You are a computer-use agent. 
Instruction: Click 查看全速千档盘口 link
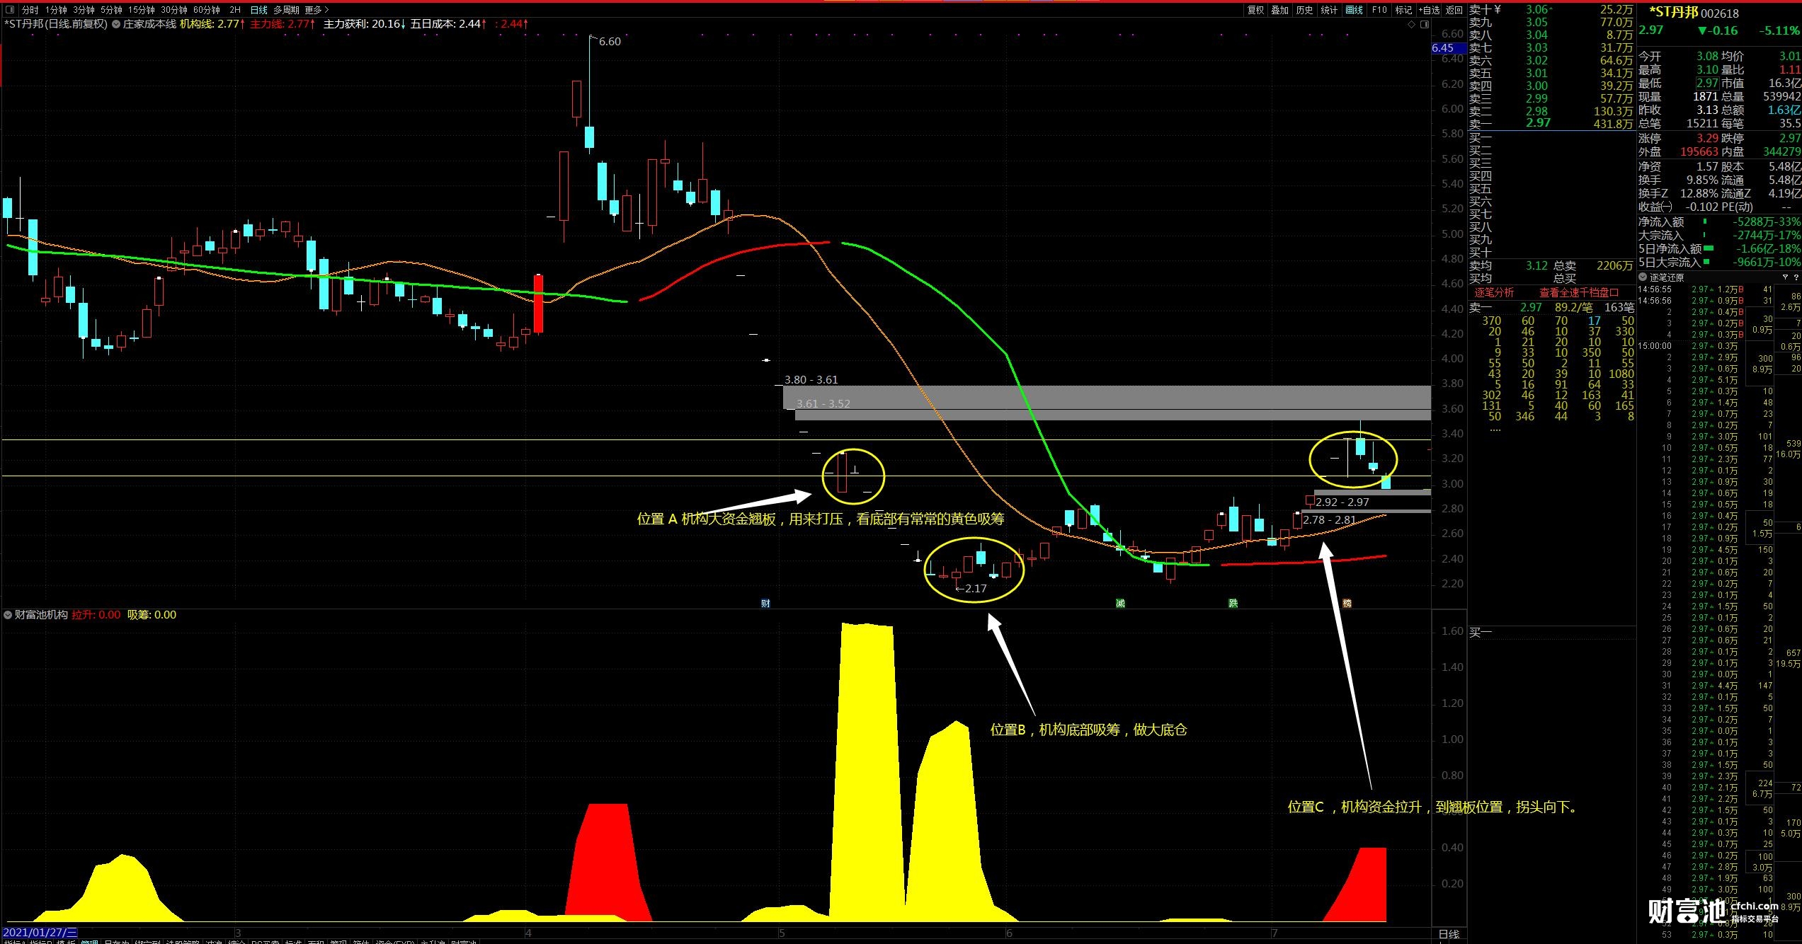click(x=1578, y=292)
